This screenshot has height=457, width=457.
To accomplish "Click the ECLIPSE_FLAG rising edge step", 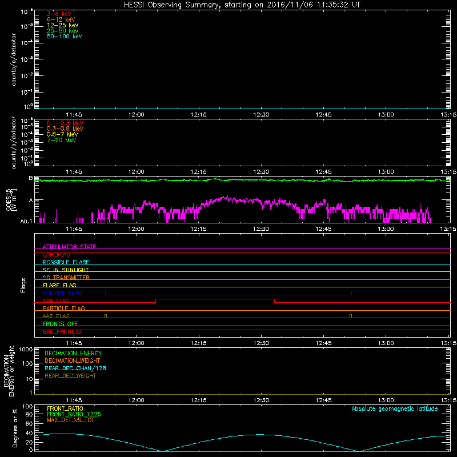I will click(352, 293).
